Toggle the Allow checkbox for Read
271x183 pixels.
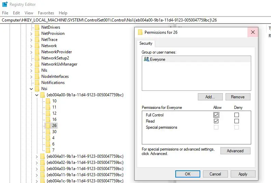pyautogui.click(x=216, y=121)
